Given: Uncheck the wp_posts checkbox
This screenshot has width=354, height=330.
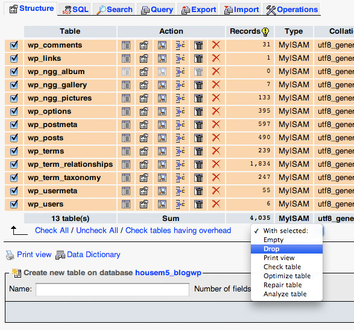Looking at the screenshot, I should coord(14,138).
